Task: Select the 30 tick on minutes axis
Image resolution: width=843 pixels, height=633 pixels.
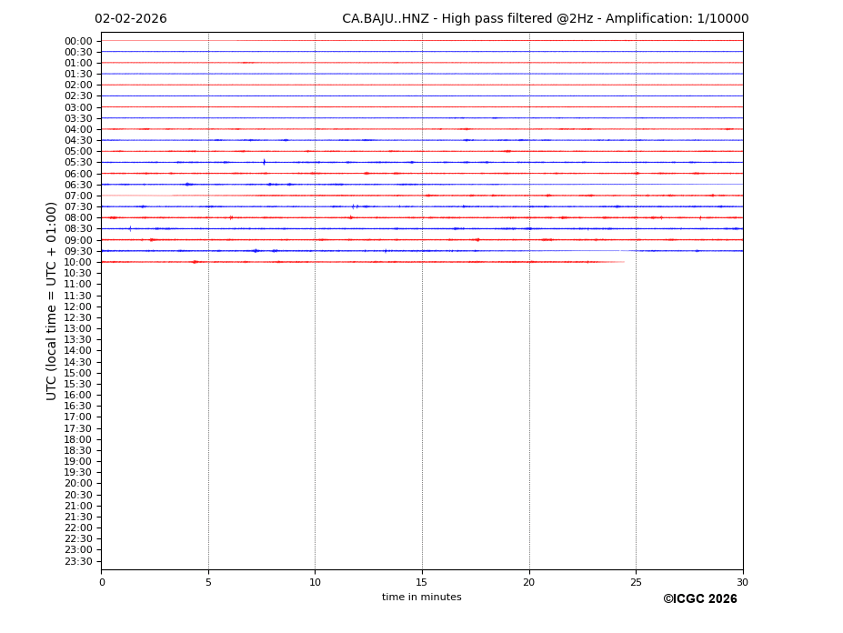Action: tap(742, 582)
